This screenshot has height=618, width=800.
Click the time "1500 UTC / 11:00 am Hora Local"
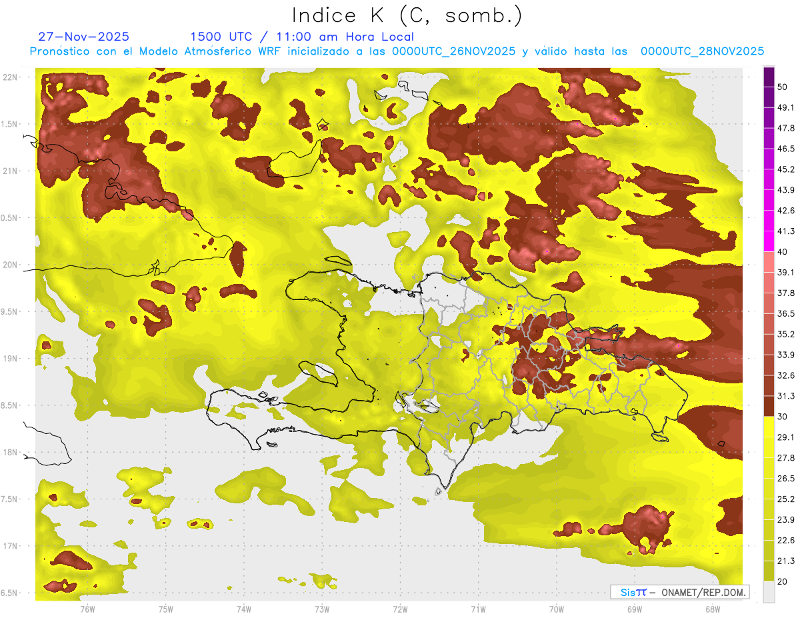[302, 37]
